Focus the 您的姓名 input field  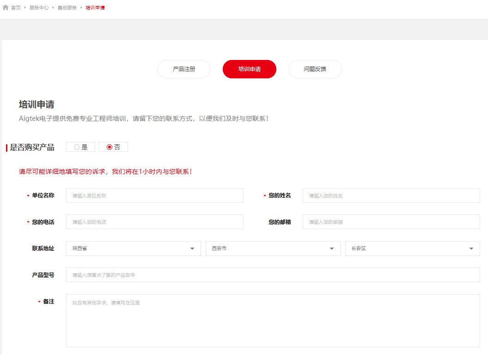[391, 195]
